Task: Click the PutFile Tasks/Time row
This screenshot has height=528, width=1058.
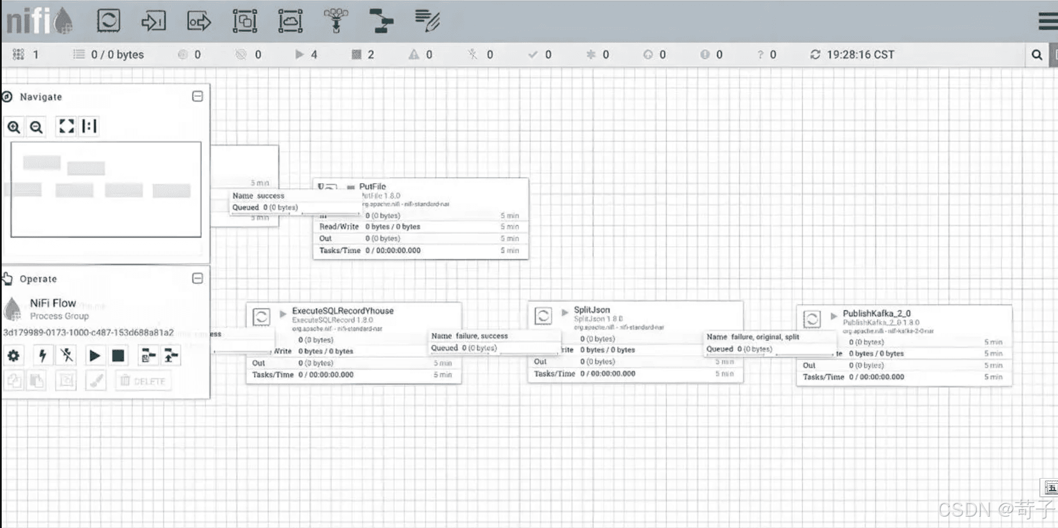Action: (x=420, y=251)
